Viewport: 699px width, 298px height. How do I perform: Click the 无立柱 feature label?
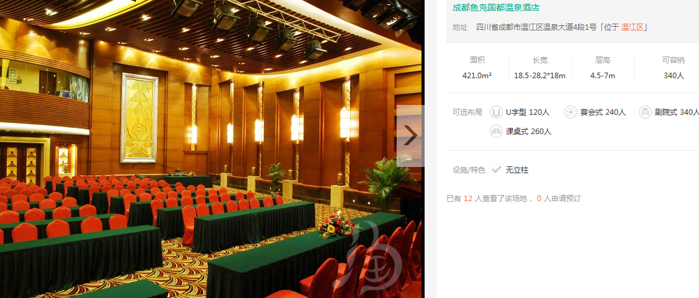(517, 170)
